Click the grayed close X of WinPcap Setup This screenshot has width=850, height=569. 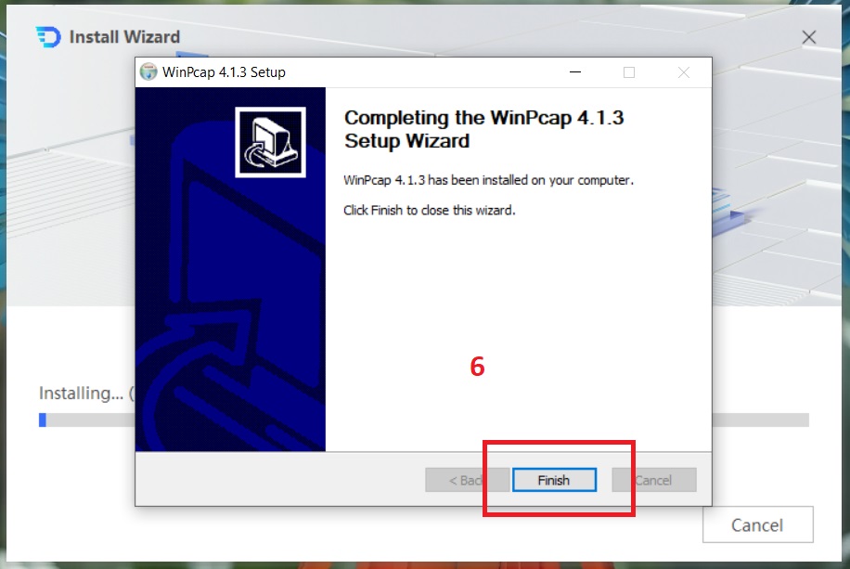click(684, 72)
